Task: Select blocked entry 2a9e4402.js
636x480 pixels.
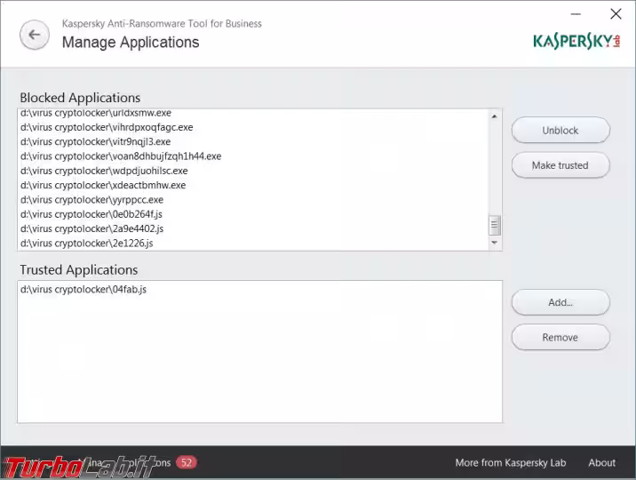Action: coord(253,228)
